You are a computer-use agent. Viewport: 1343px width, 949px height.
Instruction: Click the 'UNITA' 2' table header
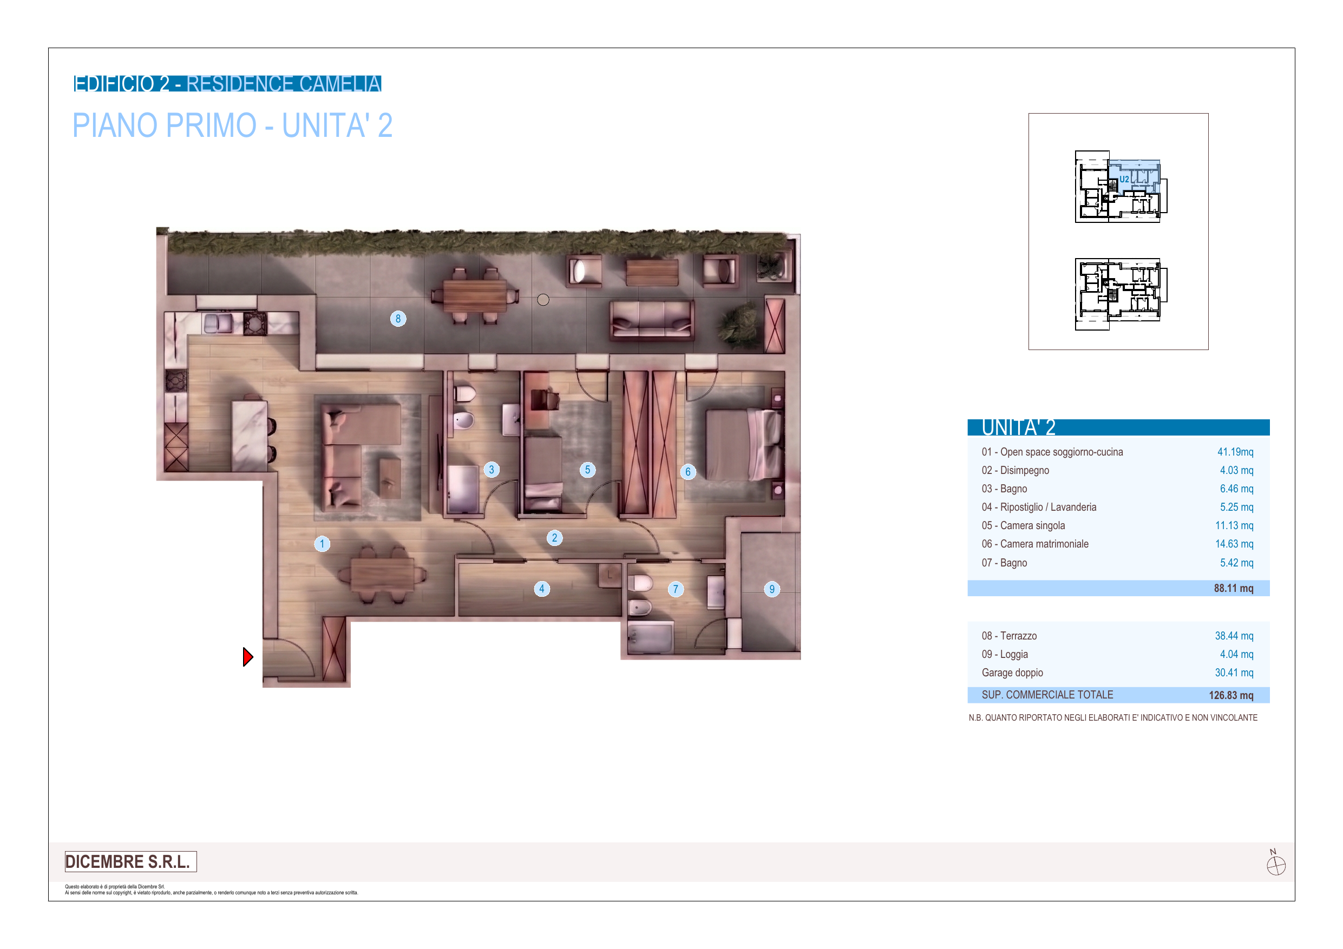pyautogui.click(x=1118, y=427)
